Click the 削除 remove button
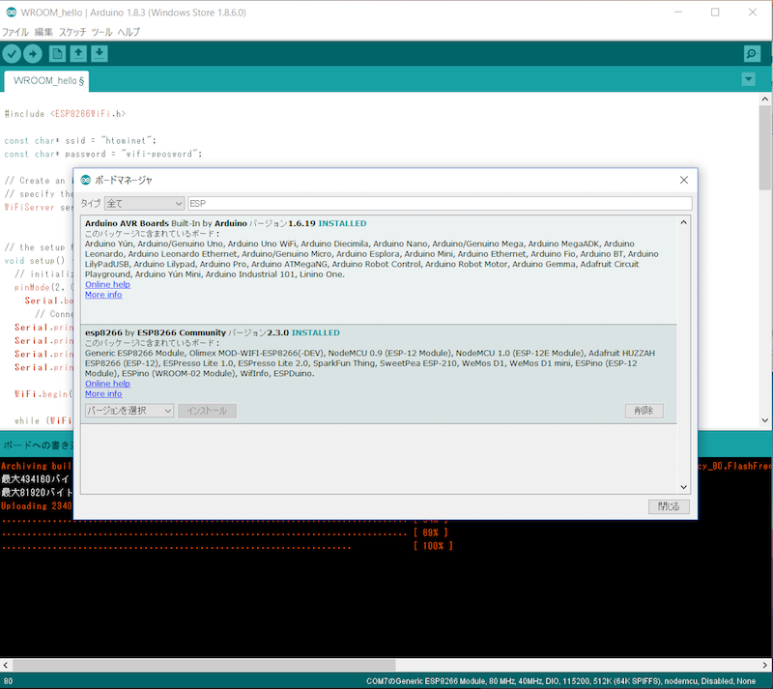The height and width of the screenshot is (689, 773). click(x=644, y=411)
